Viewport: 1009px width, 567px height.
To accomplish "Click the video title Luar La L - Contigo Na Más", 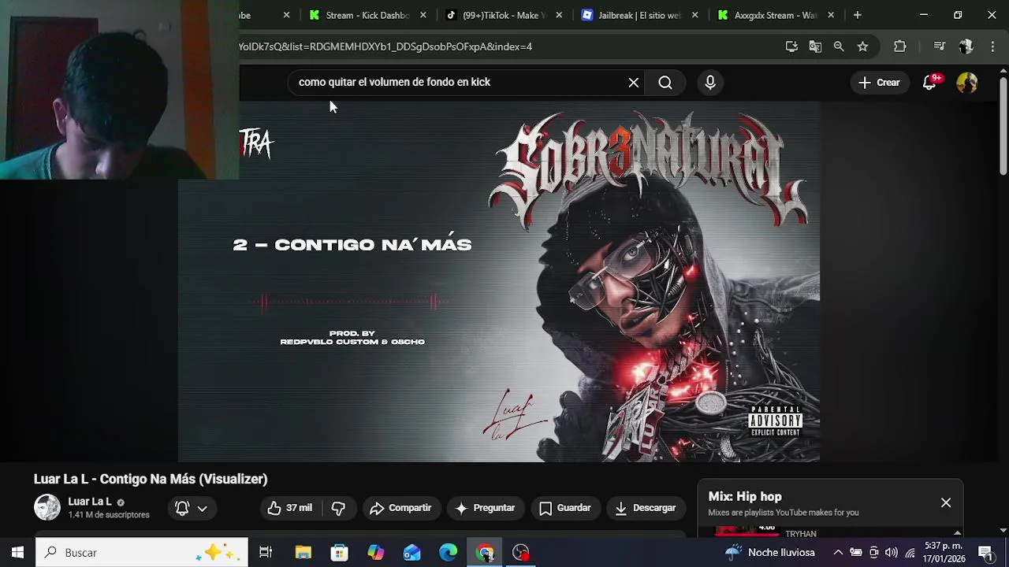I will [151, 479].
